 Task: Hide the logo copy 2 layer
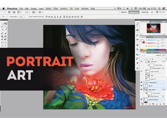tap(141, 90)
